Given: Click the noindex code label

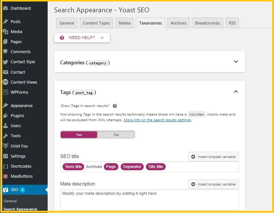Looking at the screenshot, I should (197, 114).
